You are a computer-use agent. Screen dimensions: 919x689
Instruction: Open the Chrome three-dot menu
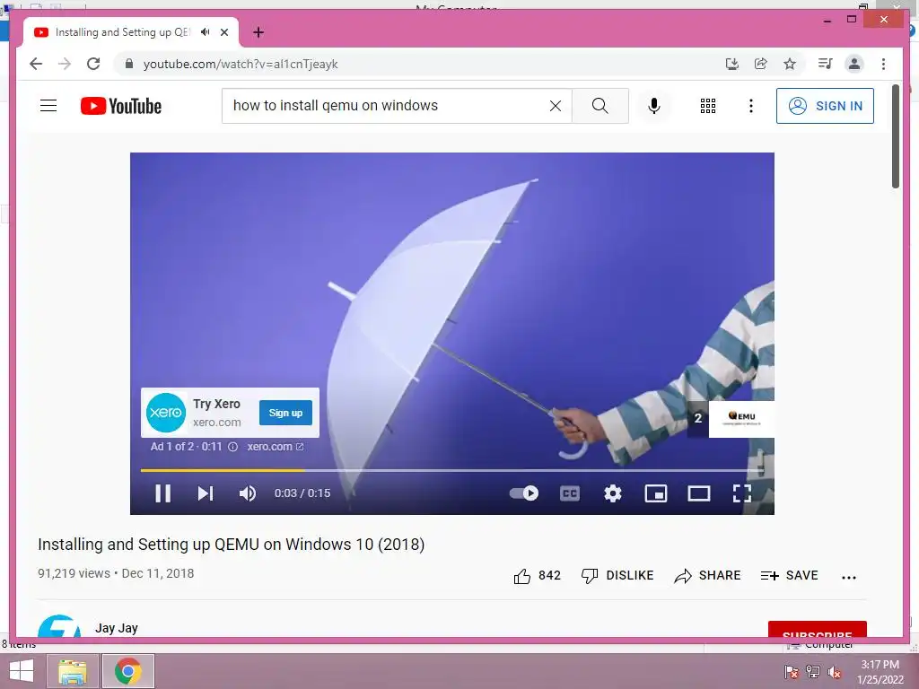tap(883, 64)
